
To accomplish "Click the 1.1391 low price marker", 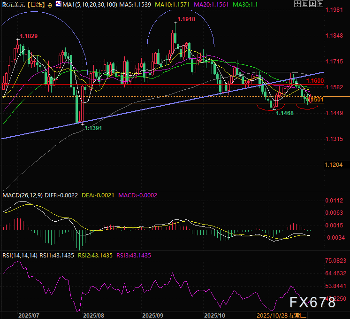I will [93, 128].
